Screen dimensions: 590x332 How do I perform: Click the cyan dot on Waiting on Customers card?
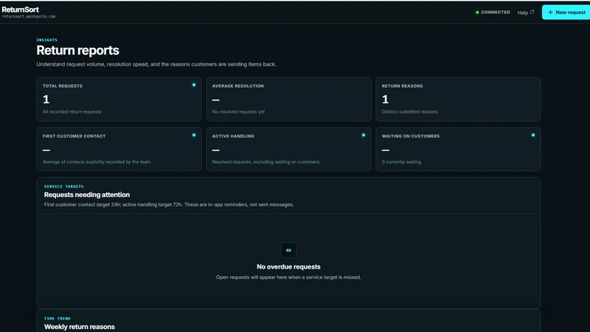pyautogui.click(x=532, y=135)
